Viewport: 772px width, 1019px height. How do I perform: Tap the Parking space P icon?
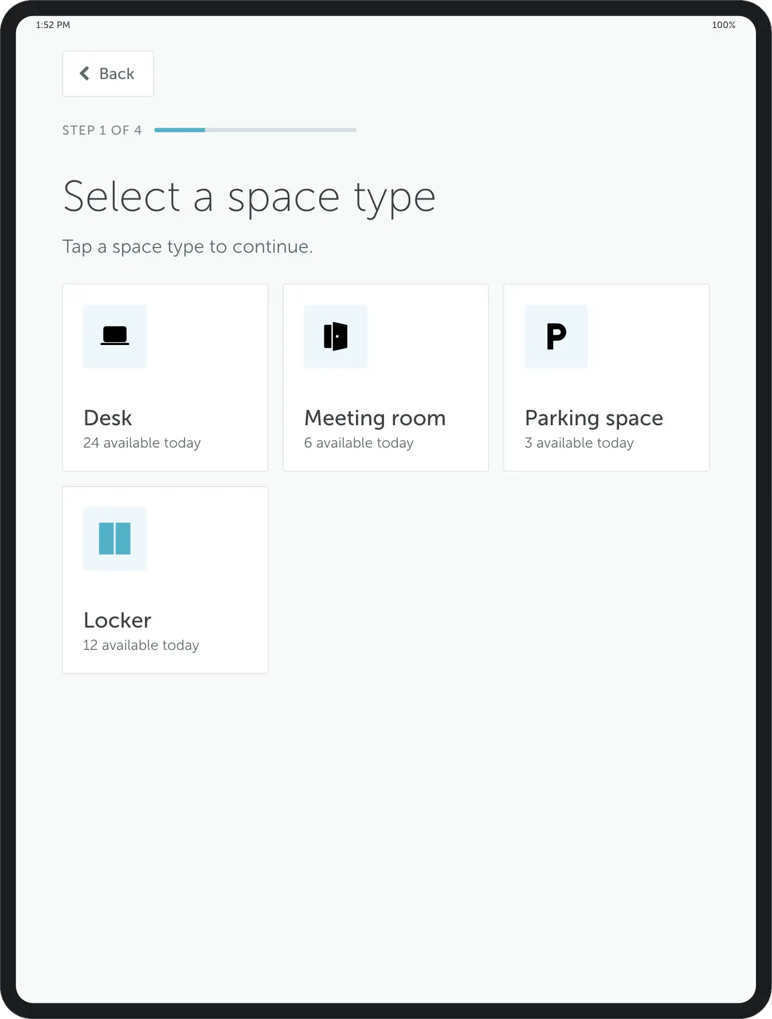tap(556, 336)
